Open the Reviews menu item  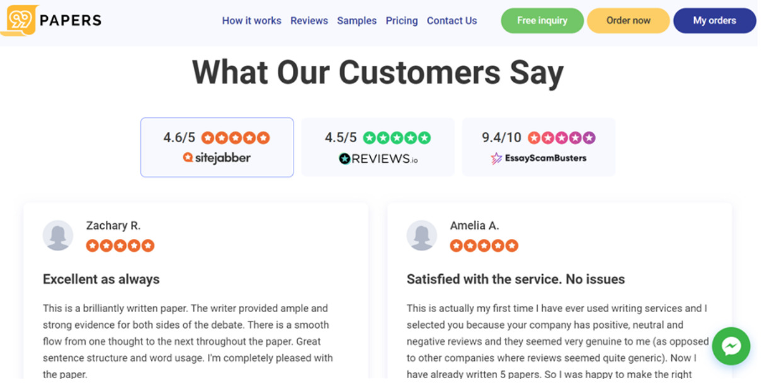click(x=309, y=20)
